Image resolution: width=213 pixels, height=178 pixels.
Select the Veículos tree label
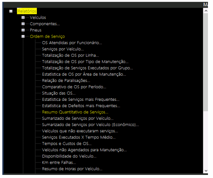coord(38,17)
